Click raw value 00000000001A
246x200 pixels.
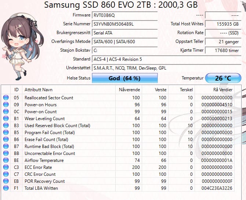pyautogui.click(x=217, y=160)
